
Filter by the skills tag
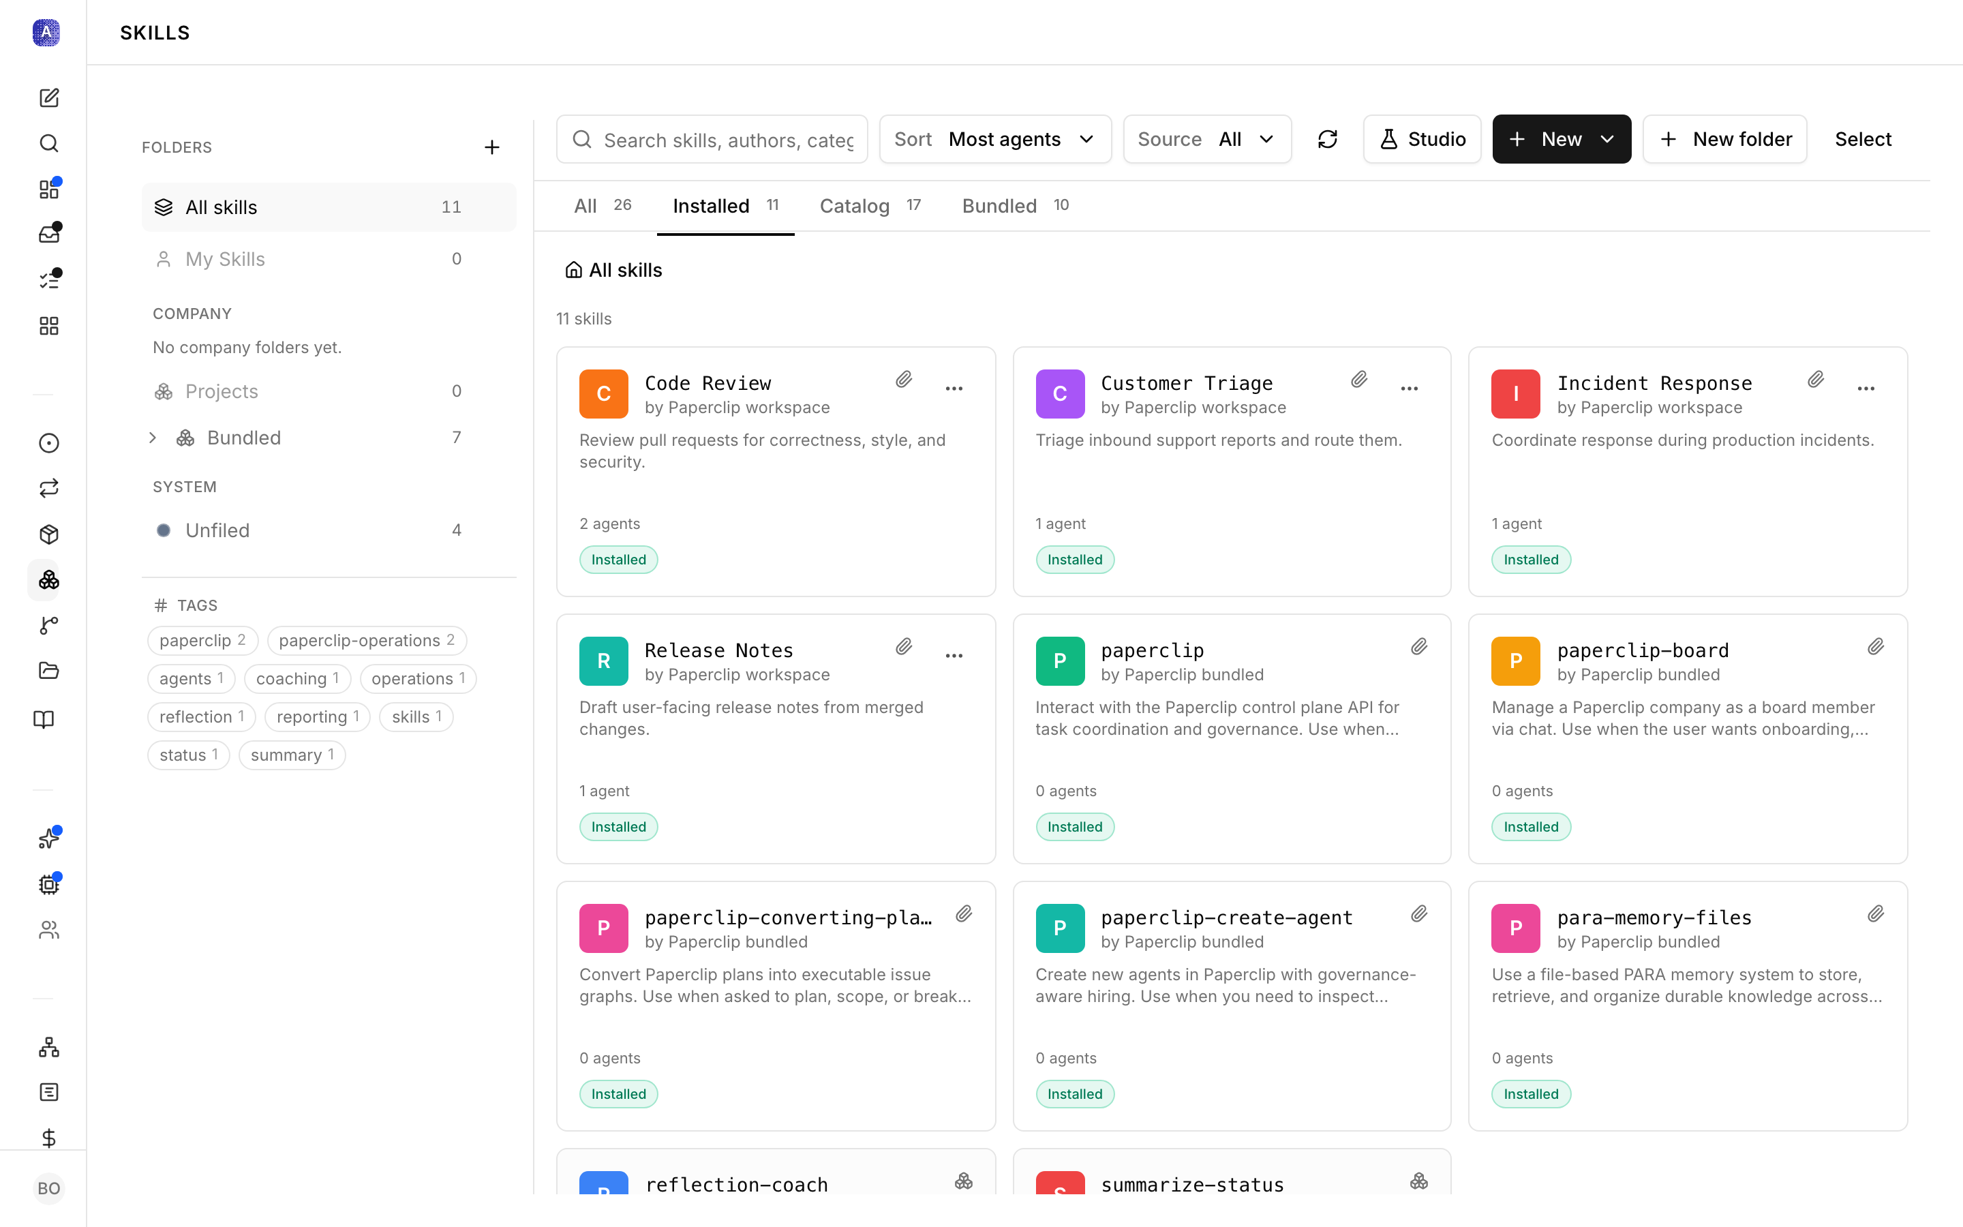coord(417,717)
